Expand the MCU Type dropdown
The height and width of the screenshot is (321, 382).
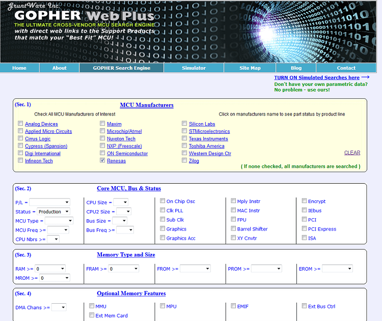pyautogui.click(x=59, y=221)
